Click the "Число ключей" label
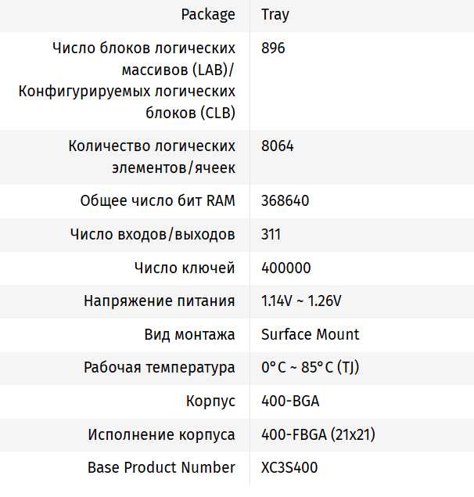 [x=185, y=268]
